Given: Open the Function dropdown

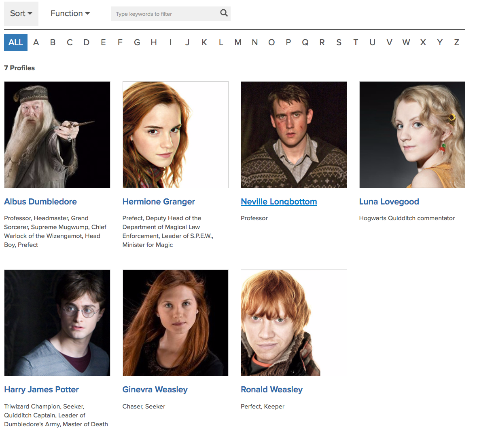Looking at the screenshot, I should (x=70, y=13).
